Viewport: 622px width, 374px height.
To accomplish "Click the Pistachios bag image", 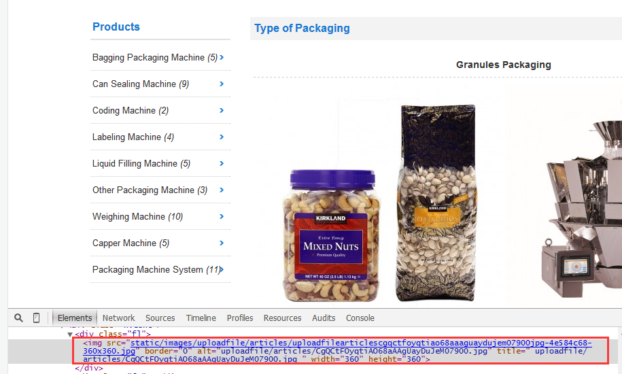I will click(436, 203).
